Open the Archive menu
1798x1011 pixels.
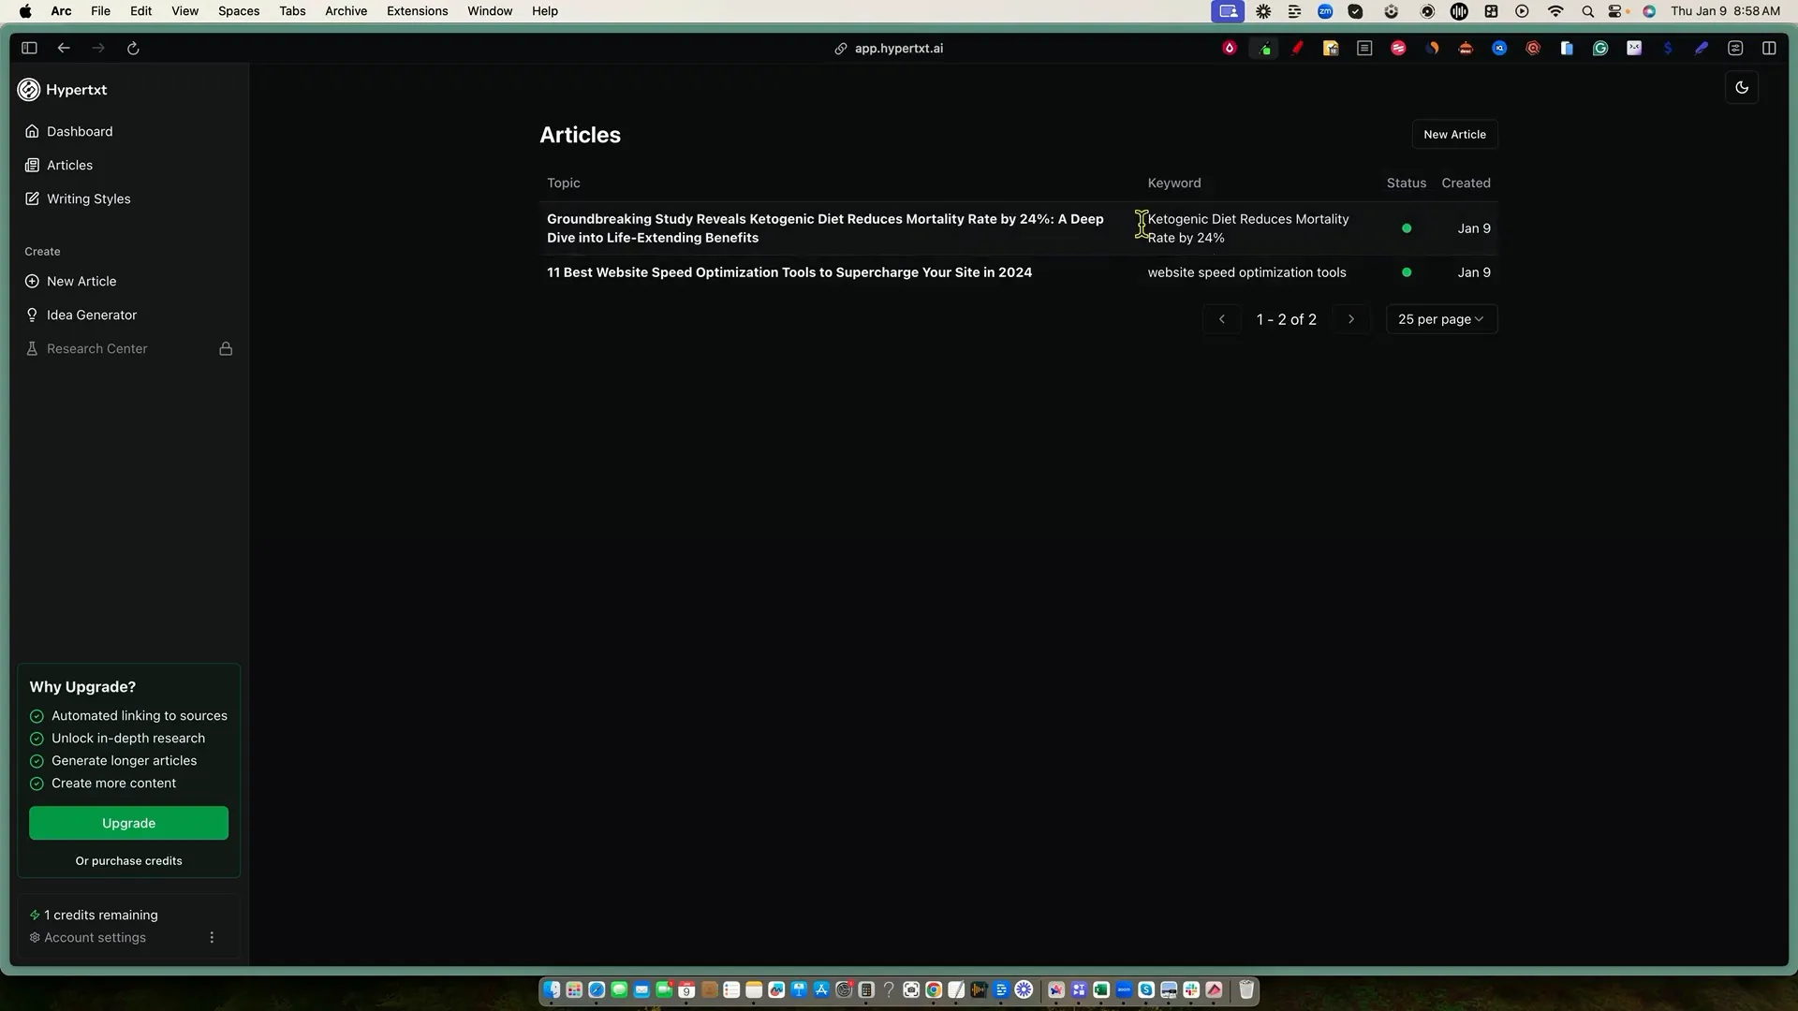point(346,11)
